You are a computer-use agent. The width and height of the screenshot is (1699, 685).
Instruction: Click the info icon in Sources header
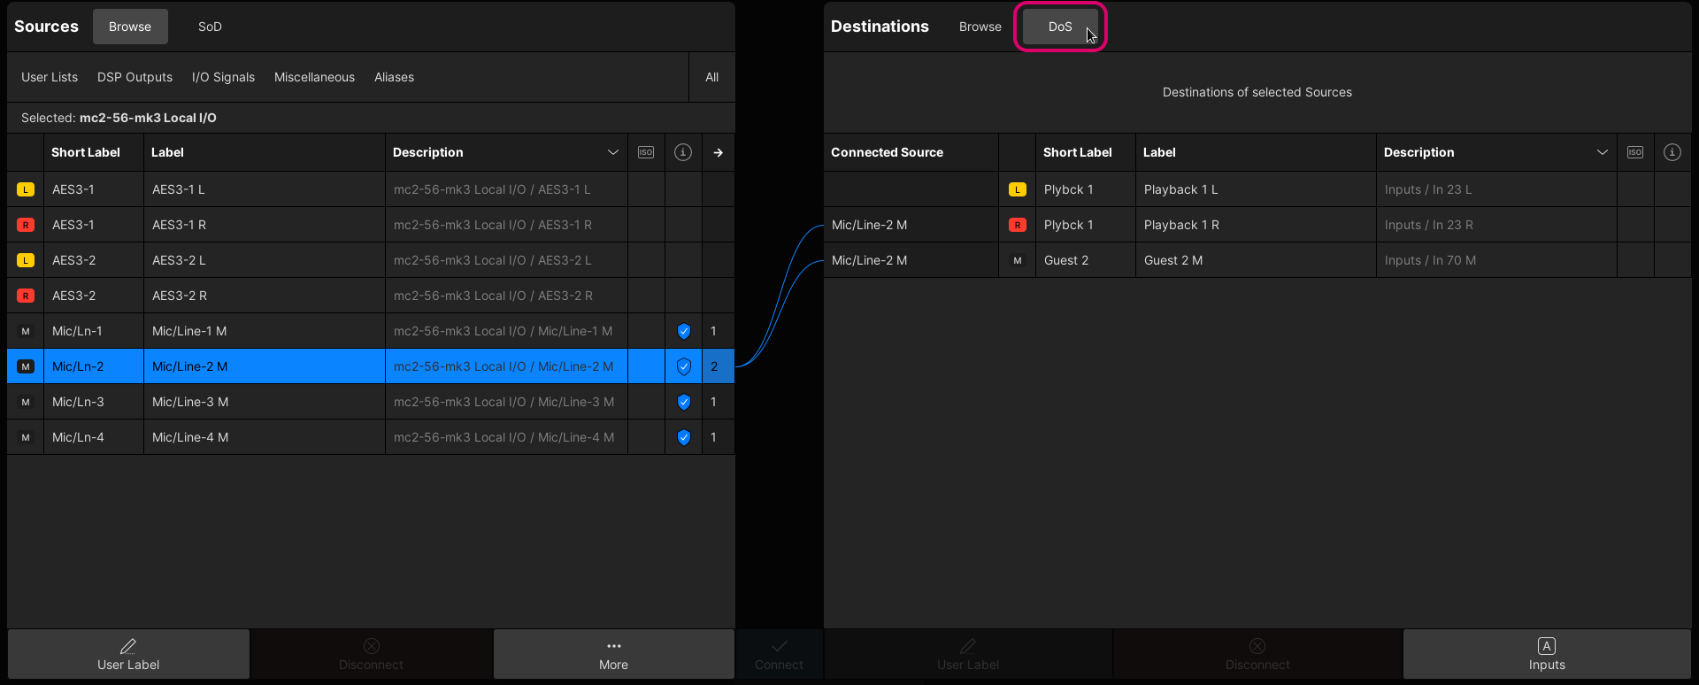683,152
